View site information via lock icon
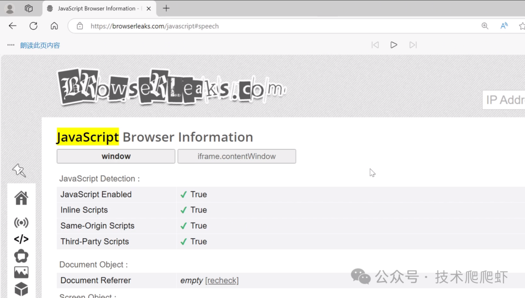Image resolution: width=525 pixels, height=298 pixels. click(x=80, y=26)
